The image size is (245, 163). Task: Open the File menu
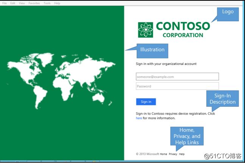pyautogui.click(x=5, y=3)
